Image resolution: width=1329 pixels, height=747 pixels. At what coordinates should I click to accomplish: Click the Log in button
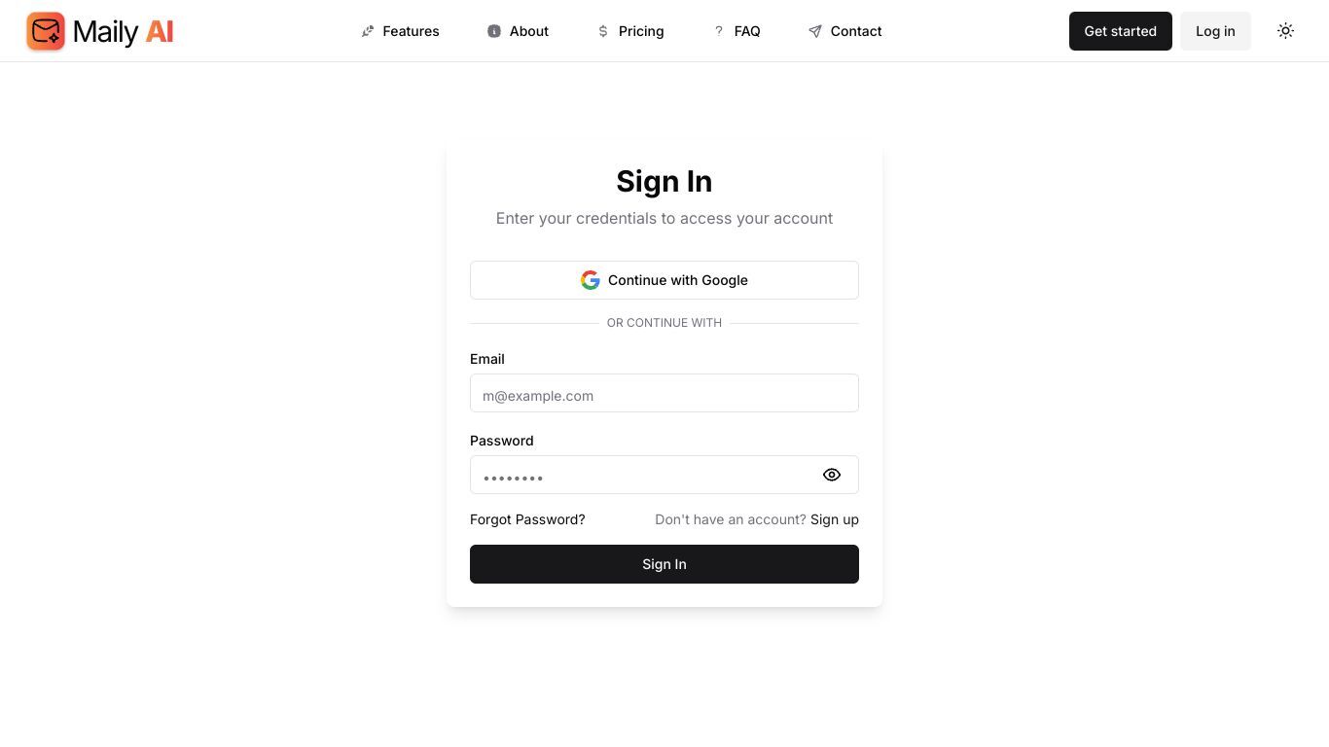1215,31
